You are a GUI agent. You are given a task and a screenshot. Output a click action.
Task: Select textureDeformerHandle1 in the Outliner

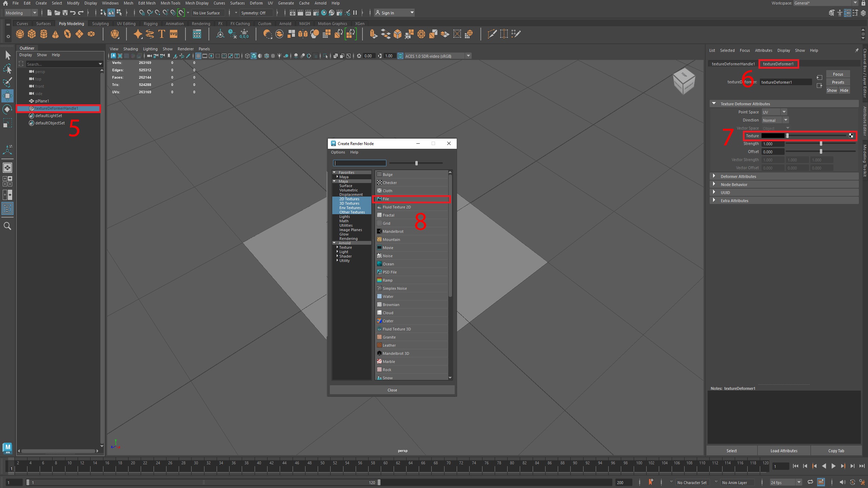pos(58,108)
